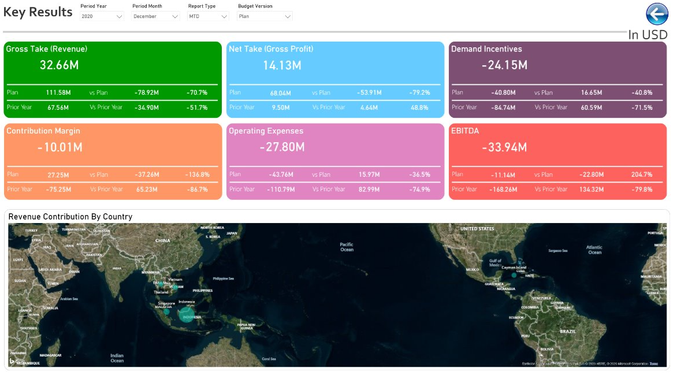This screenshot has width=673, height=379.
Task: Expand the Budget Version Plan dropdown
Action: click(x=265, y=16)
